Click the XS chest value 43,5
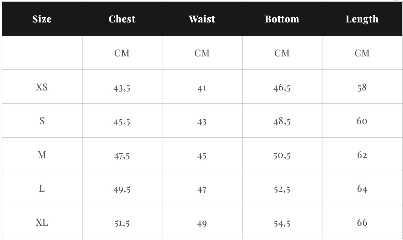The height and width of the screenshot is (240, 403). [122, 88]
